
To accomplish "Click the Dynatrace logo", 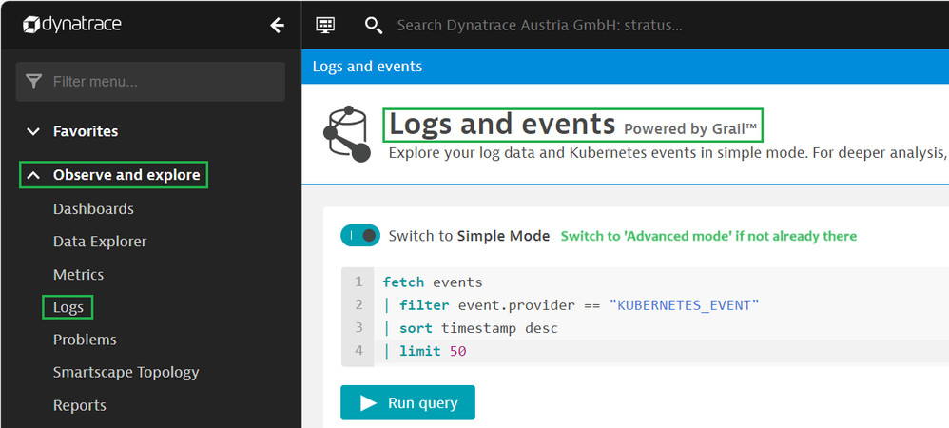I will [72, 25].
